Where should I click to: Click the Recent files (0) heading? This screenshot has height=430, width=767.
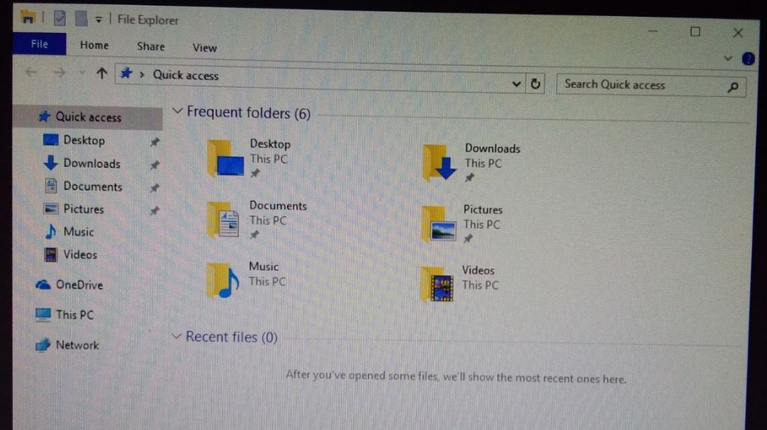point(231,337)
